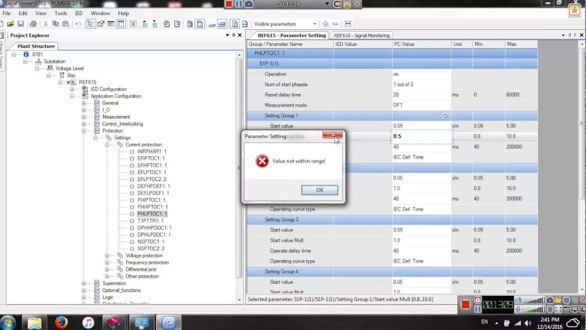
Task: Select PHIPTOC1: 1 in the tree
Action: (x=152, y=200)
